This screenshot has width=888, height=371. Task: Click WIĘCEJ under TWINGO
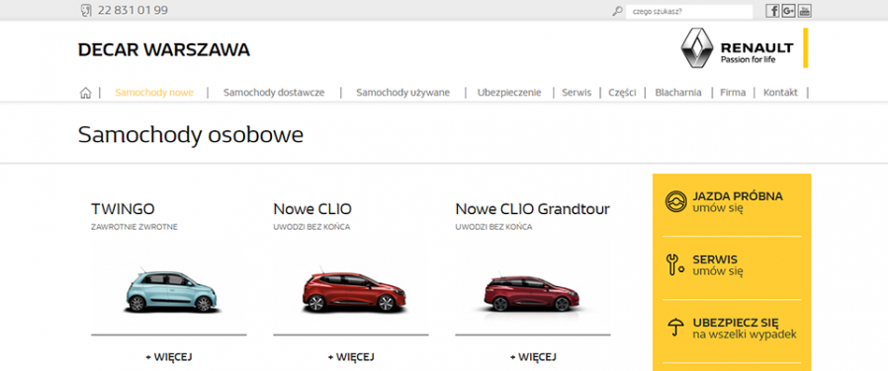(169, 357)
